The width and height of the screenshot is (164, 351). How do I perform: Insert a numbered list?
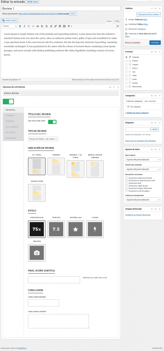tap(33, 26)
